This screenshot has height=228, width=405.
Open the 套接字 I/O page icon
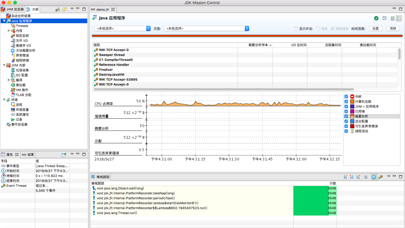(13, 45)
